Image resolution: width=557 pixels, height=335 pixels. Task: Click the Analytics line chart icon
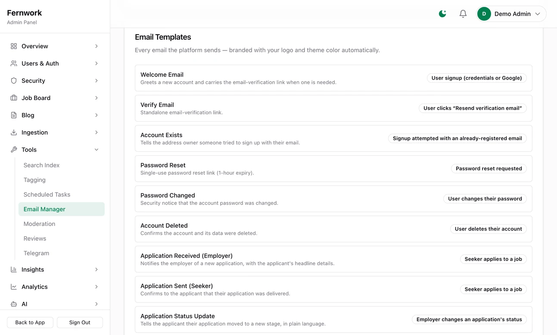click(x=14, y=287)
